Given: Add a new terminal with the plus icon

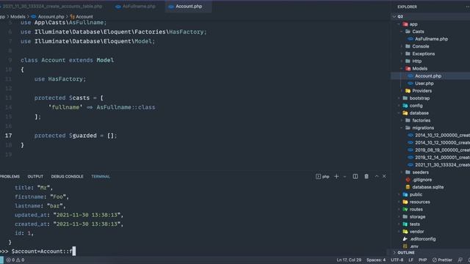Looking at the screenshot, I should [336, 177].
